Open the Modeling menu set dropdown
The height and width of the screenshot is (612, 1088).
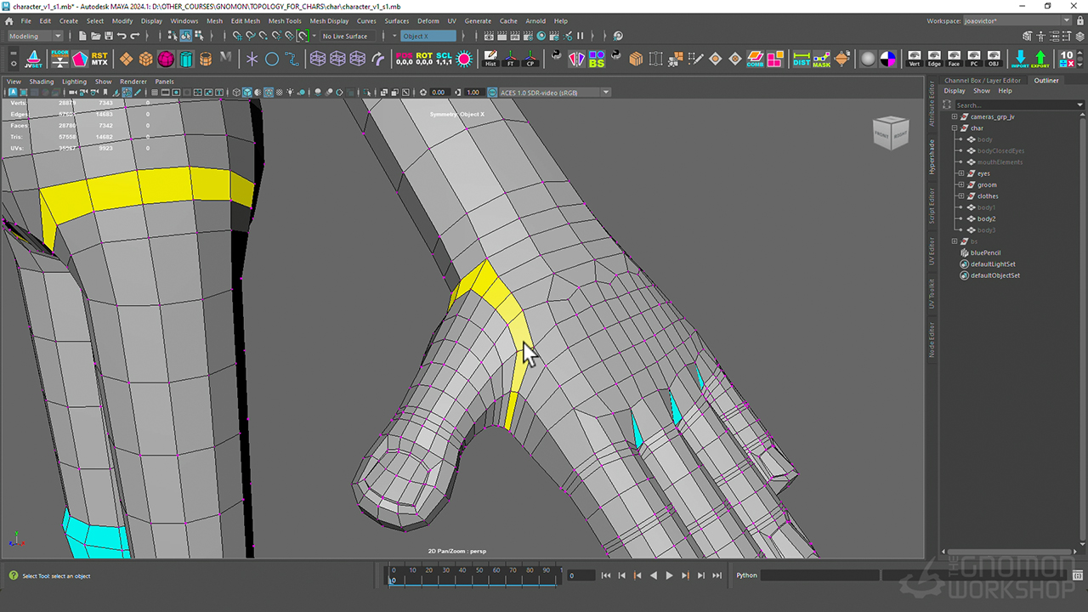[x=35, y=36]
